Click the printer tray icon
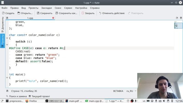This screenshot has width=183, height=103. pyautogui.click(x=152, y=101)
